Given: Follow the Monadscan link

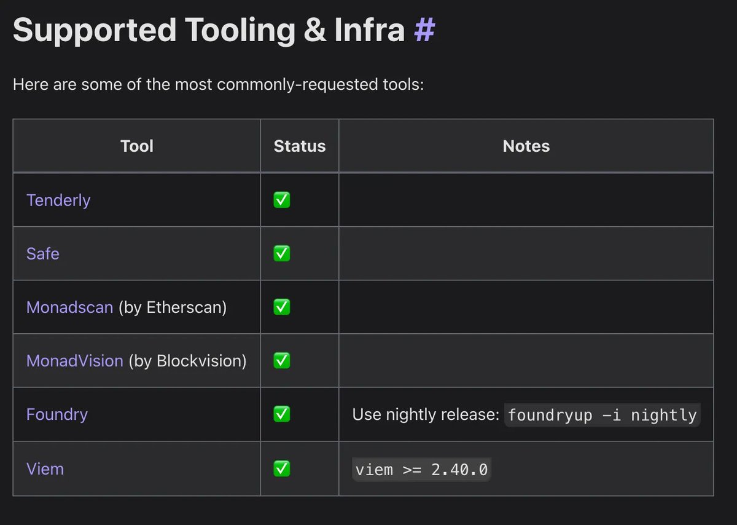Looking at the screenshot, I should pyautogui.click(x=69, y=307).
